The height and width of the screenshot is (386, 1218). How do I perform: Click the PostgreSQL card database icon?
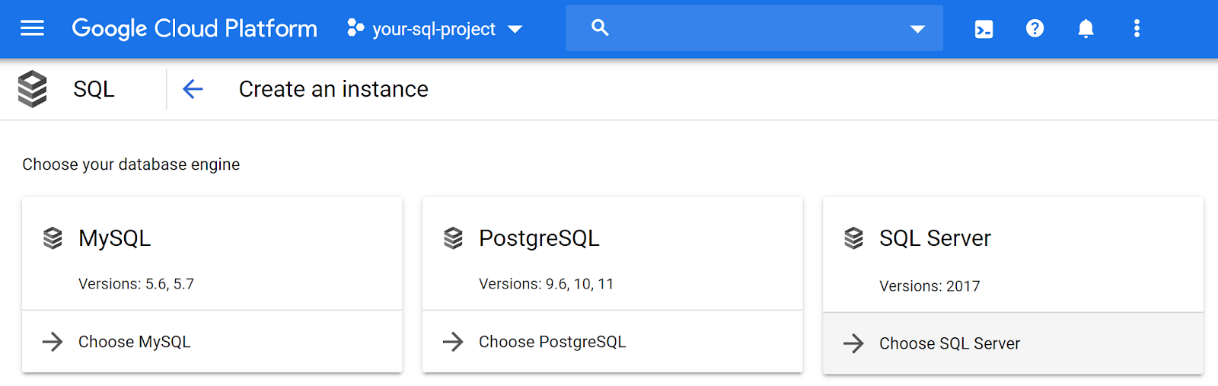click(x=453, y=238)
